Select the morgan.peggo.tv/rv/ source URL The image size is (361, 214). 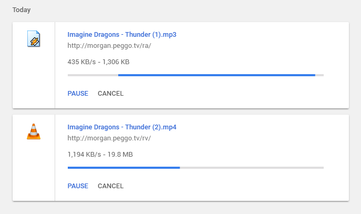coord(109,138)
